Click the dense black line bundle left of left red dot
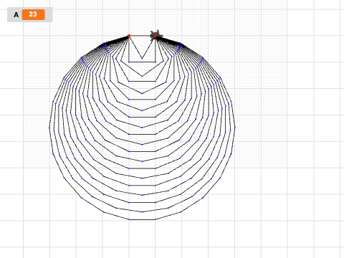This screenshot has width=344, height=258. (117, 40)
